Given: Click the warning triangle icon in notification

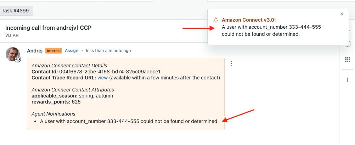Looking at the screenshot, I should tap(216, 20).
